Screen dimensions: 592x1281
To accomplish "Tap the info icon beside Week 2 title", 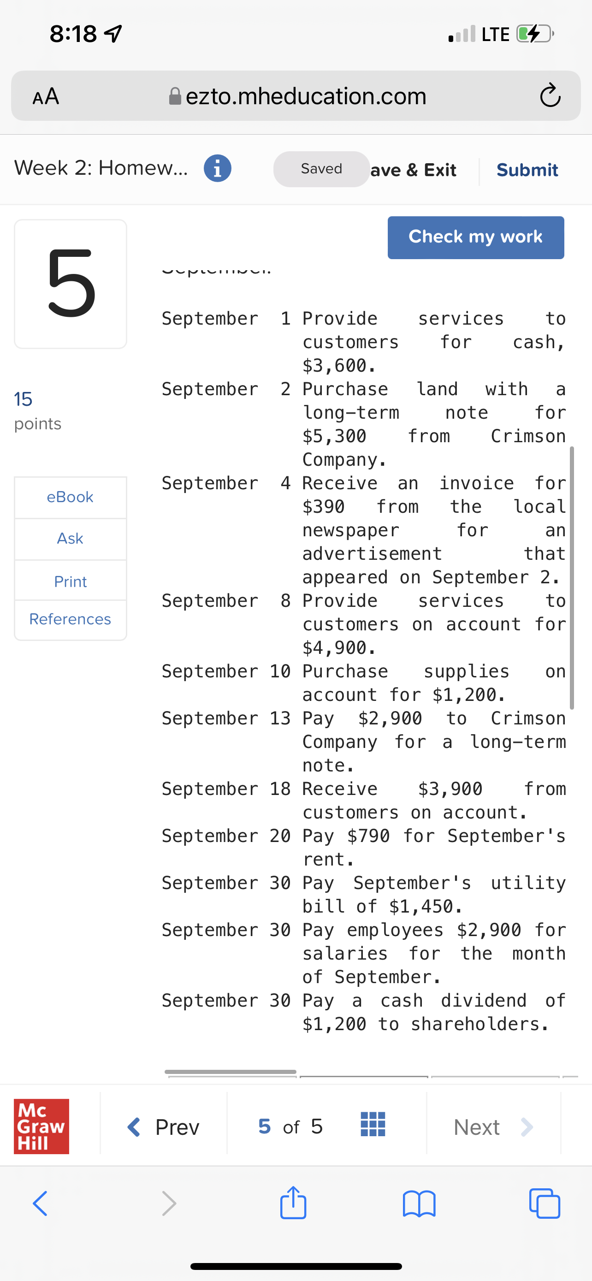I will (217, 168).
